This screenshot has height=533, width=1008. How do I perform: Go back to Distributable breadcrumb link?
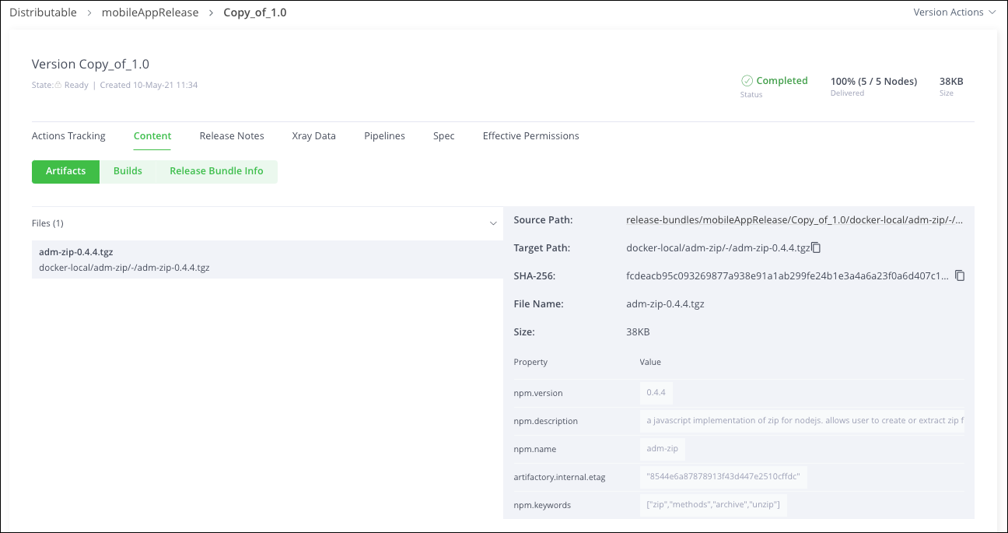[x=43, y=12]
